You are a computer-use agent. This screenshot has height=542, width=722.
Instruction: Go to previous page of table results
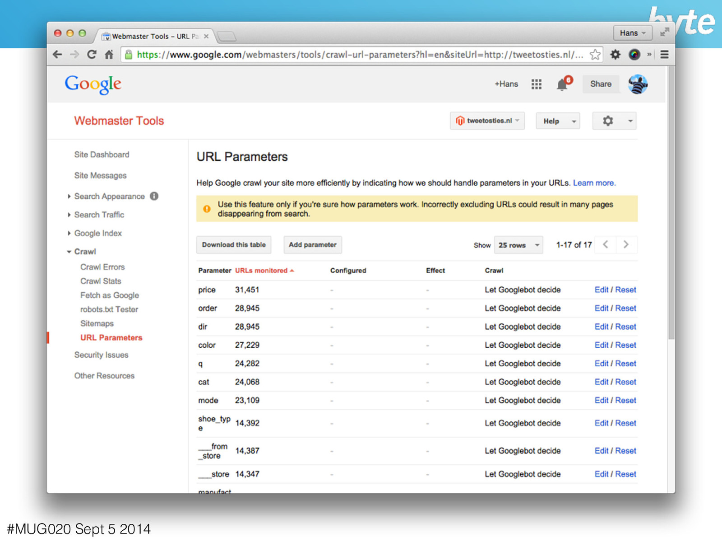coord(606,244)
